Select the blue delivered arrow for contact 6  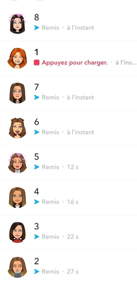click(x=37, y=132)
